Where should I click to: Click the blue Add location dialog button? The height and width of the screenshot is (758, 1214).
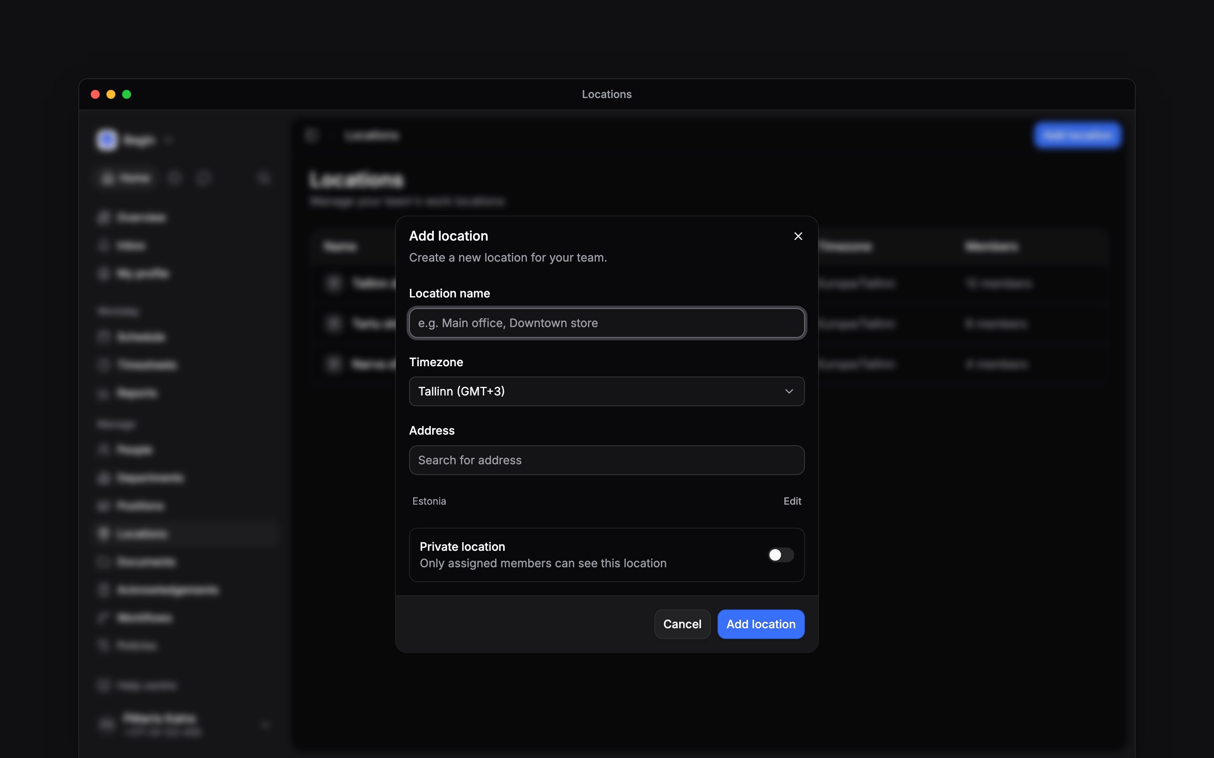pyautogui.click(x=760, y=624)
